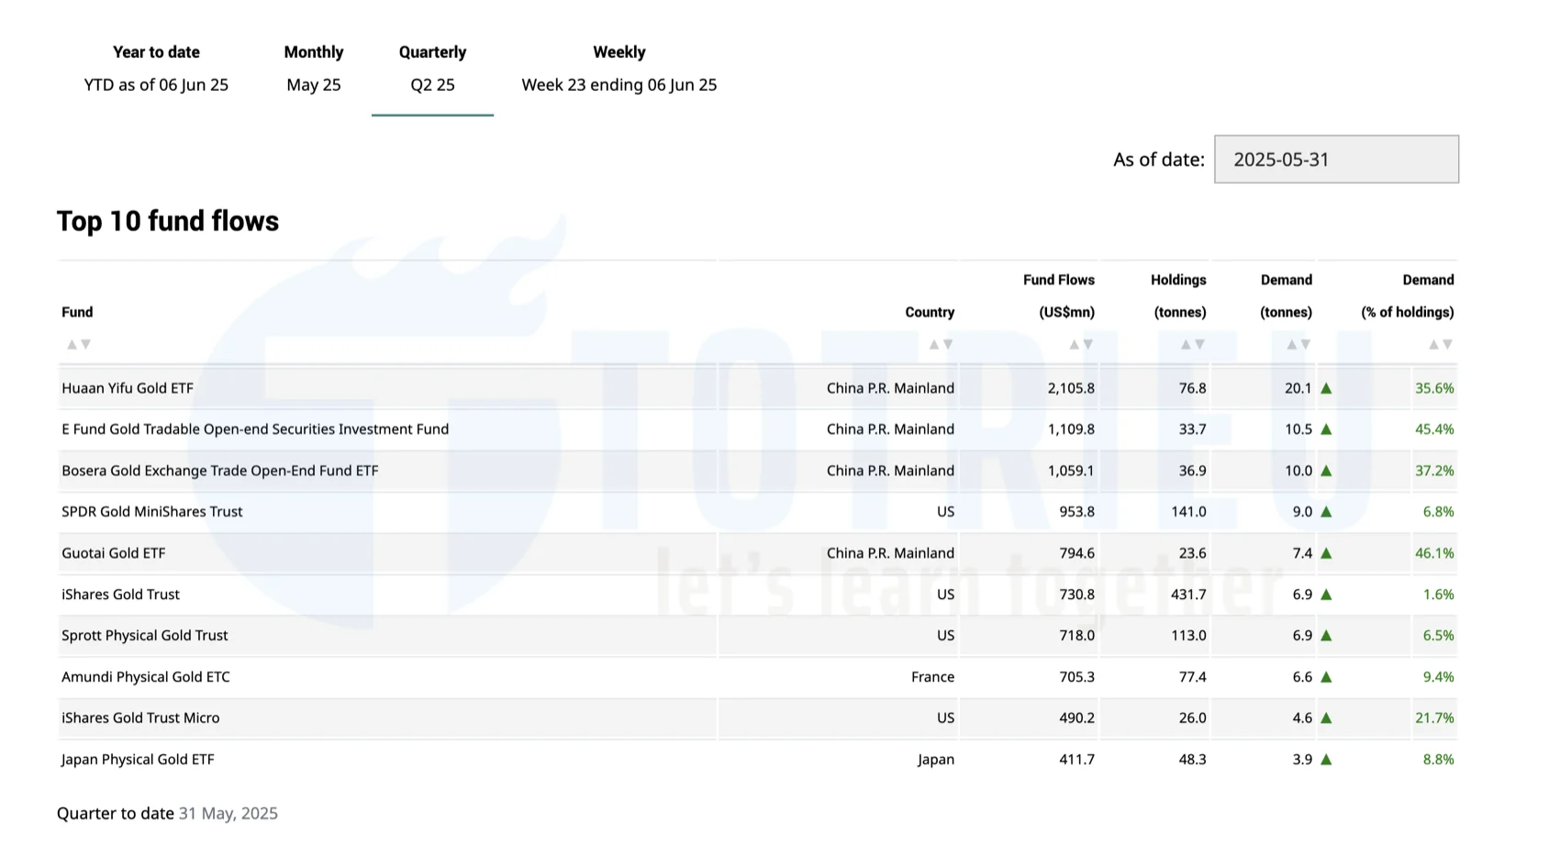1560x845 pixels.
Task: Sort table by Country column arrows
Action: (942, 345)
